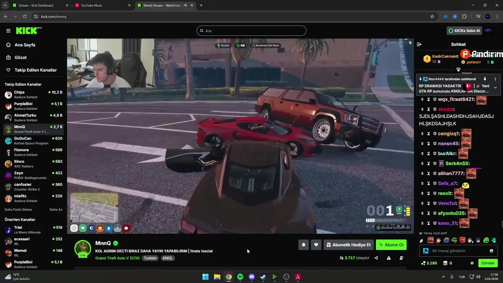Open chat settings gear
This screenshot has width=503, height=283.
(x=472, y=263)
